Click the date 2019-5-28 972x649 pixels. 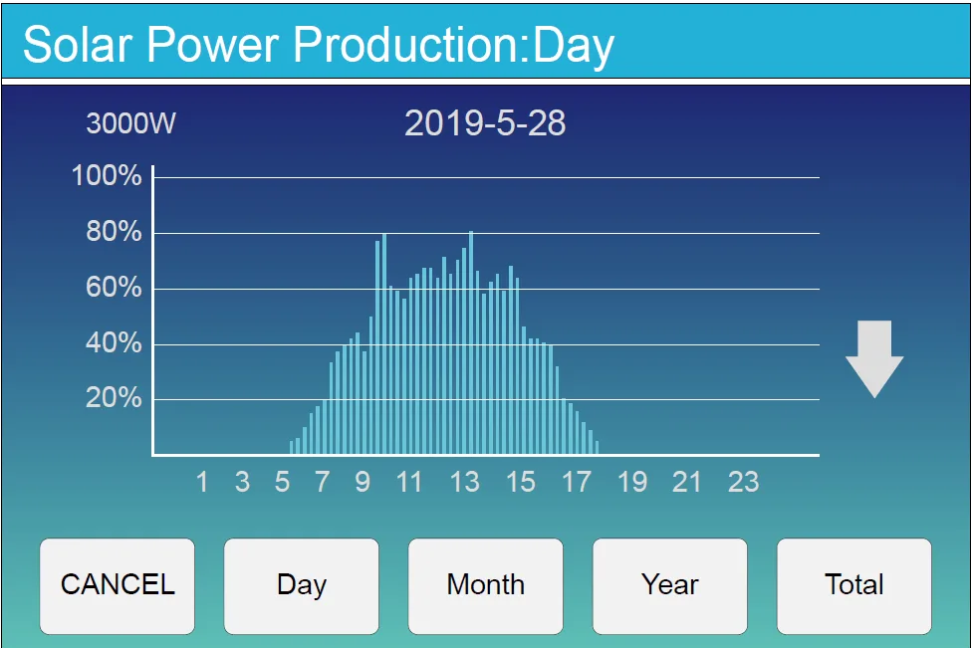pyautogui.click(x=485, y=123)
